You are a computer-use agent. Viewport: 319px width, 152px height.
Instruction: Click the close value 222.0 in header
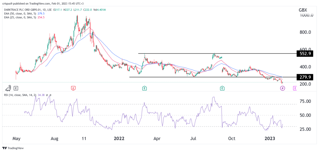(x=89, y=10)
